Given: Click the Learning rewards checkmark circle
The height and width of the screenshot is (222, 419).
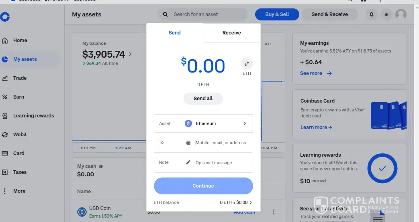Looking at the screenshot, I should (x=382, y=168).
